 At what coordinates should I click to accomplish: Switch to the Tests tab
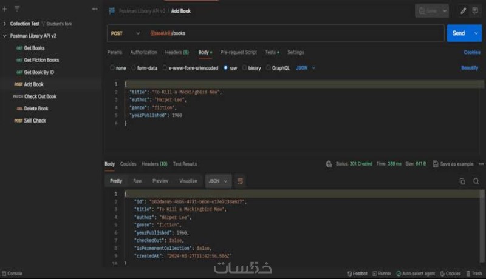click(x=272, y=52)
